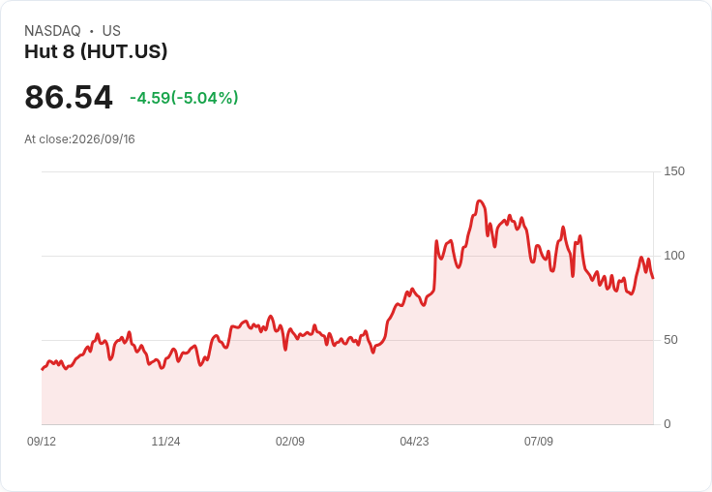Click the current price 86.54

coord(69,97)
